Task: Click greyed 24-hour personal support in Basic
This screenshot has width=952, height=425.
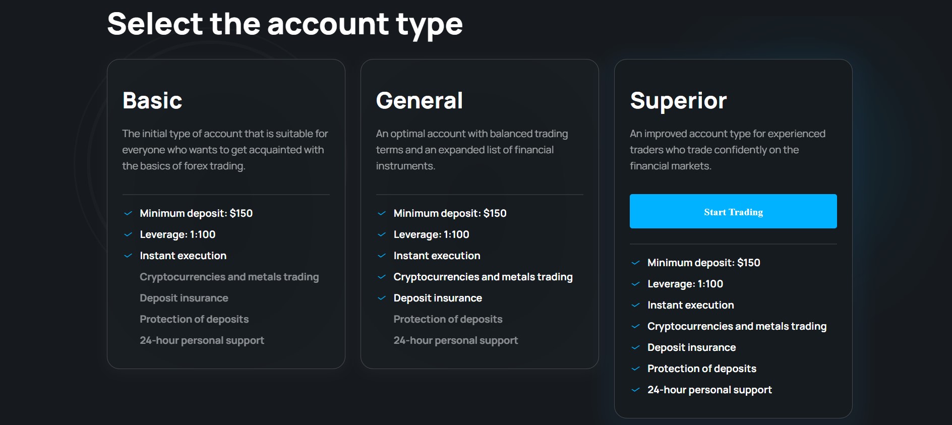Action: tap(202, 340)
